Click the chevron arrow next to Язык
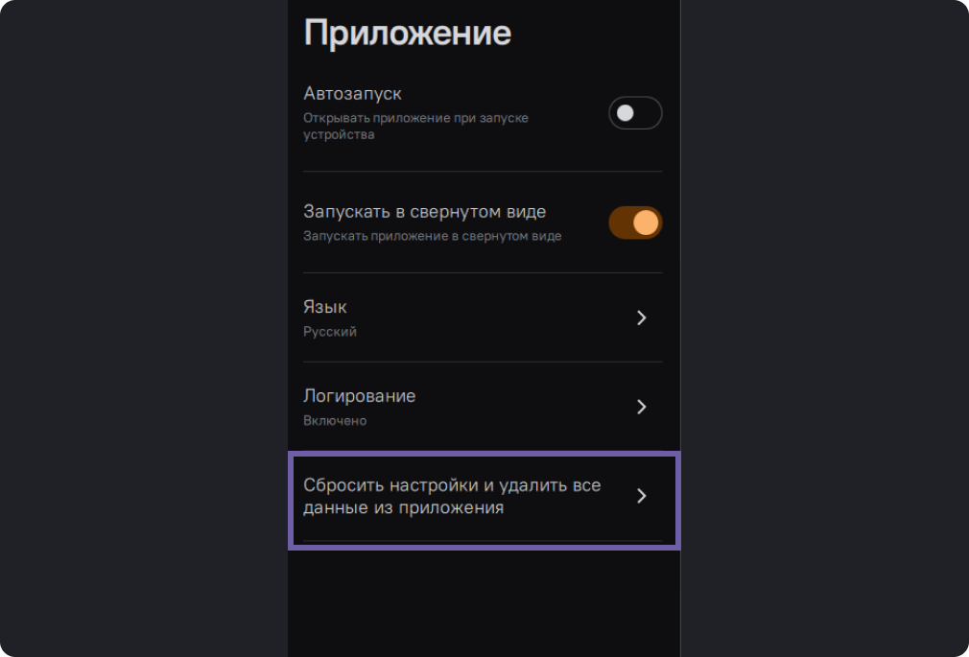 642,317
